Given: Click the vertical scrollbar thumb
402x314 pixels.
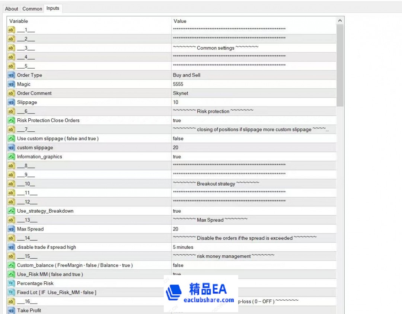Looking at the screenshot, I should tap(340, 65).
